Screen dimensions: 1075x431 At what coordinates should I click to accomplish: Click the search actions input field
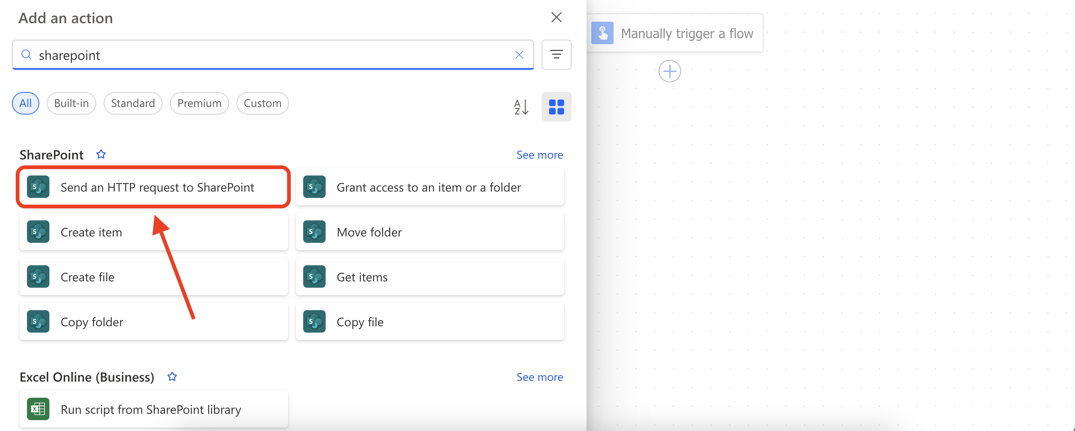271,55
